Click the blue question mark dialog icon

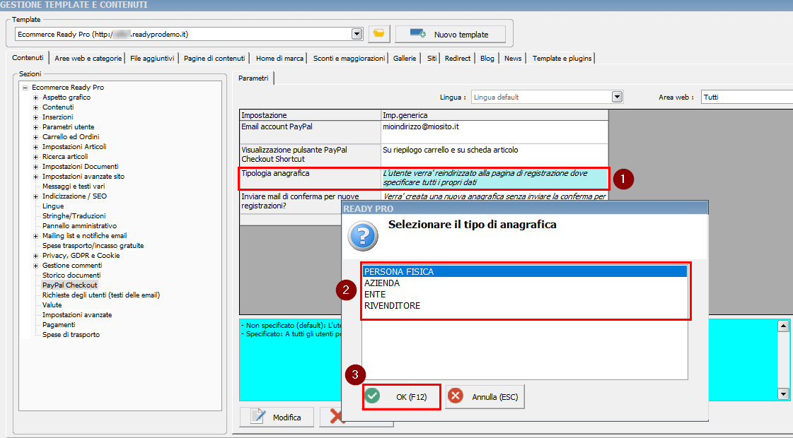point(363,236)
